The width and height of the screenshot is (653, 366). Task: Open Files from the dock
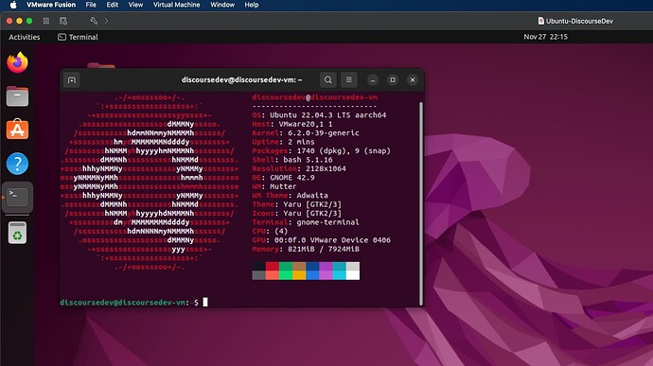[x=17, y=96]
